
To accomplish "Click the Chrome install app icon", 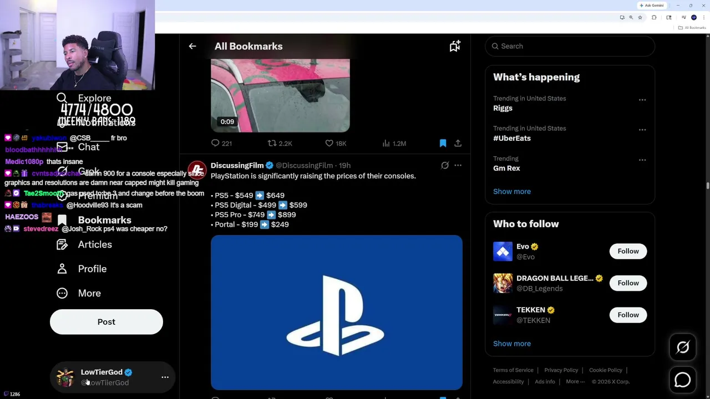I will pos(622,17).
